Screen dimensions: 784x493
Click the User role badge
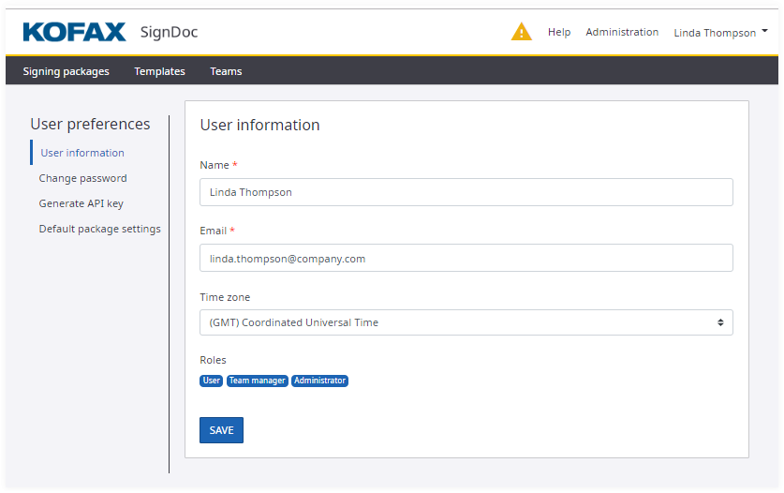(212, 381)
